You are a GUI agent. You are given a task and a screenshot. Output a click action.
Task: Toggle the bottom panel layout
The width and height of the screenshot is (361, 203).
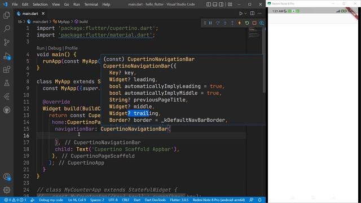point(215,4)
